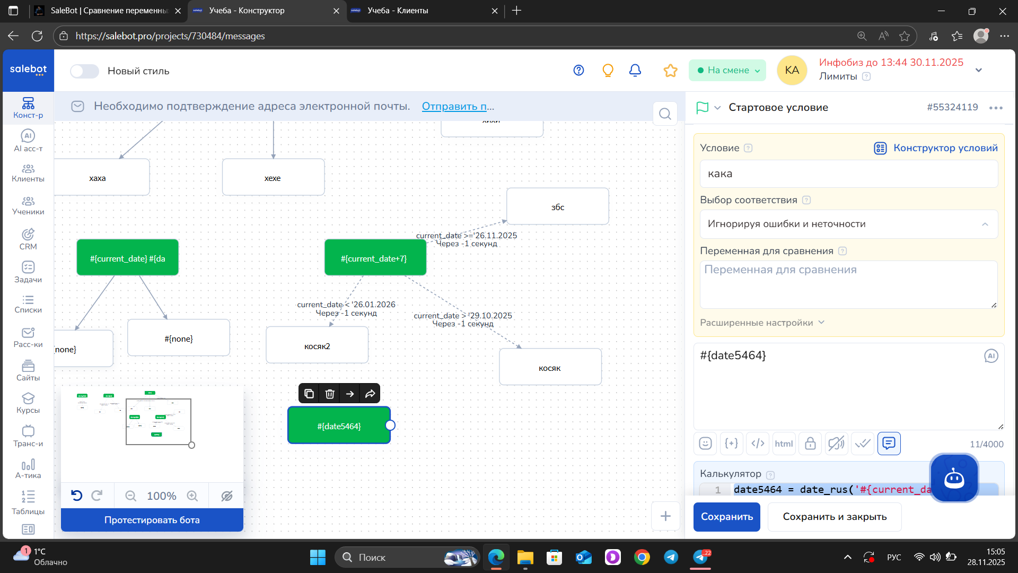This screenshot has width=1018, height=573.
Task: Open the CRM section in sidebar
Action: (x=28, y=239)
